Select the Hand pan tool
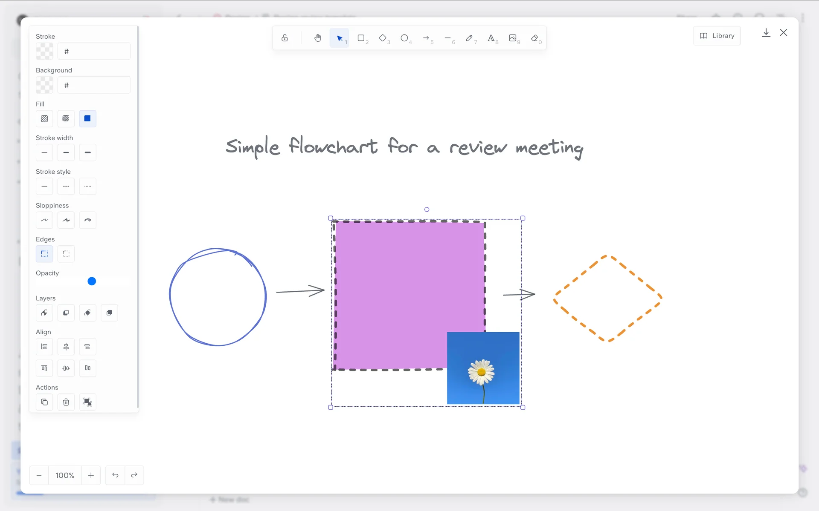 (x=318, y=38)
